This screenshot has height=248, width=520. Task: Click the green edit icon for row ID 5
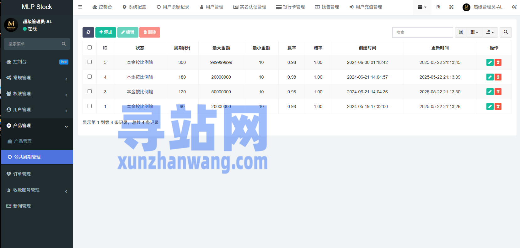[490, 62]
